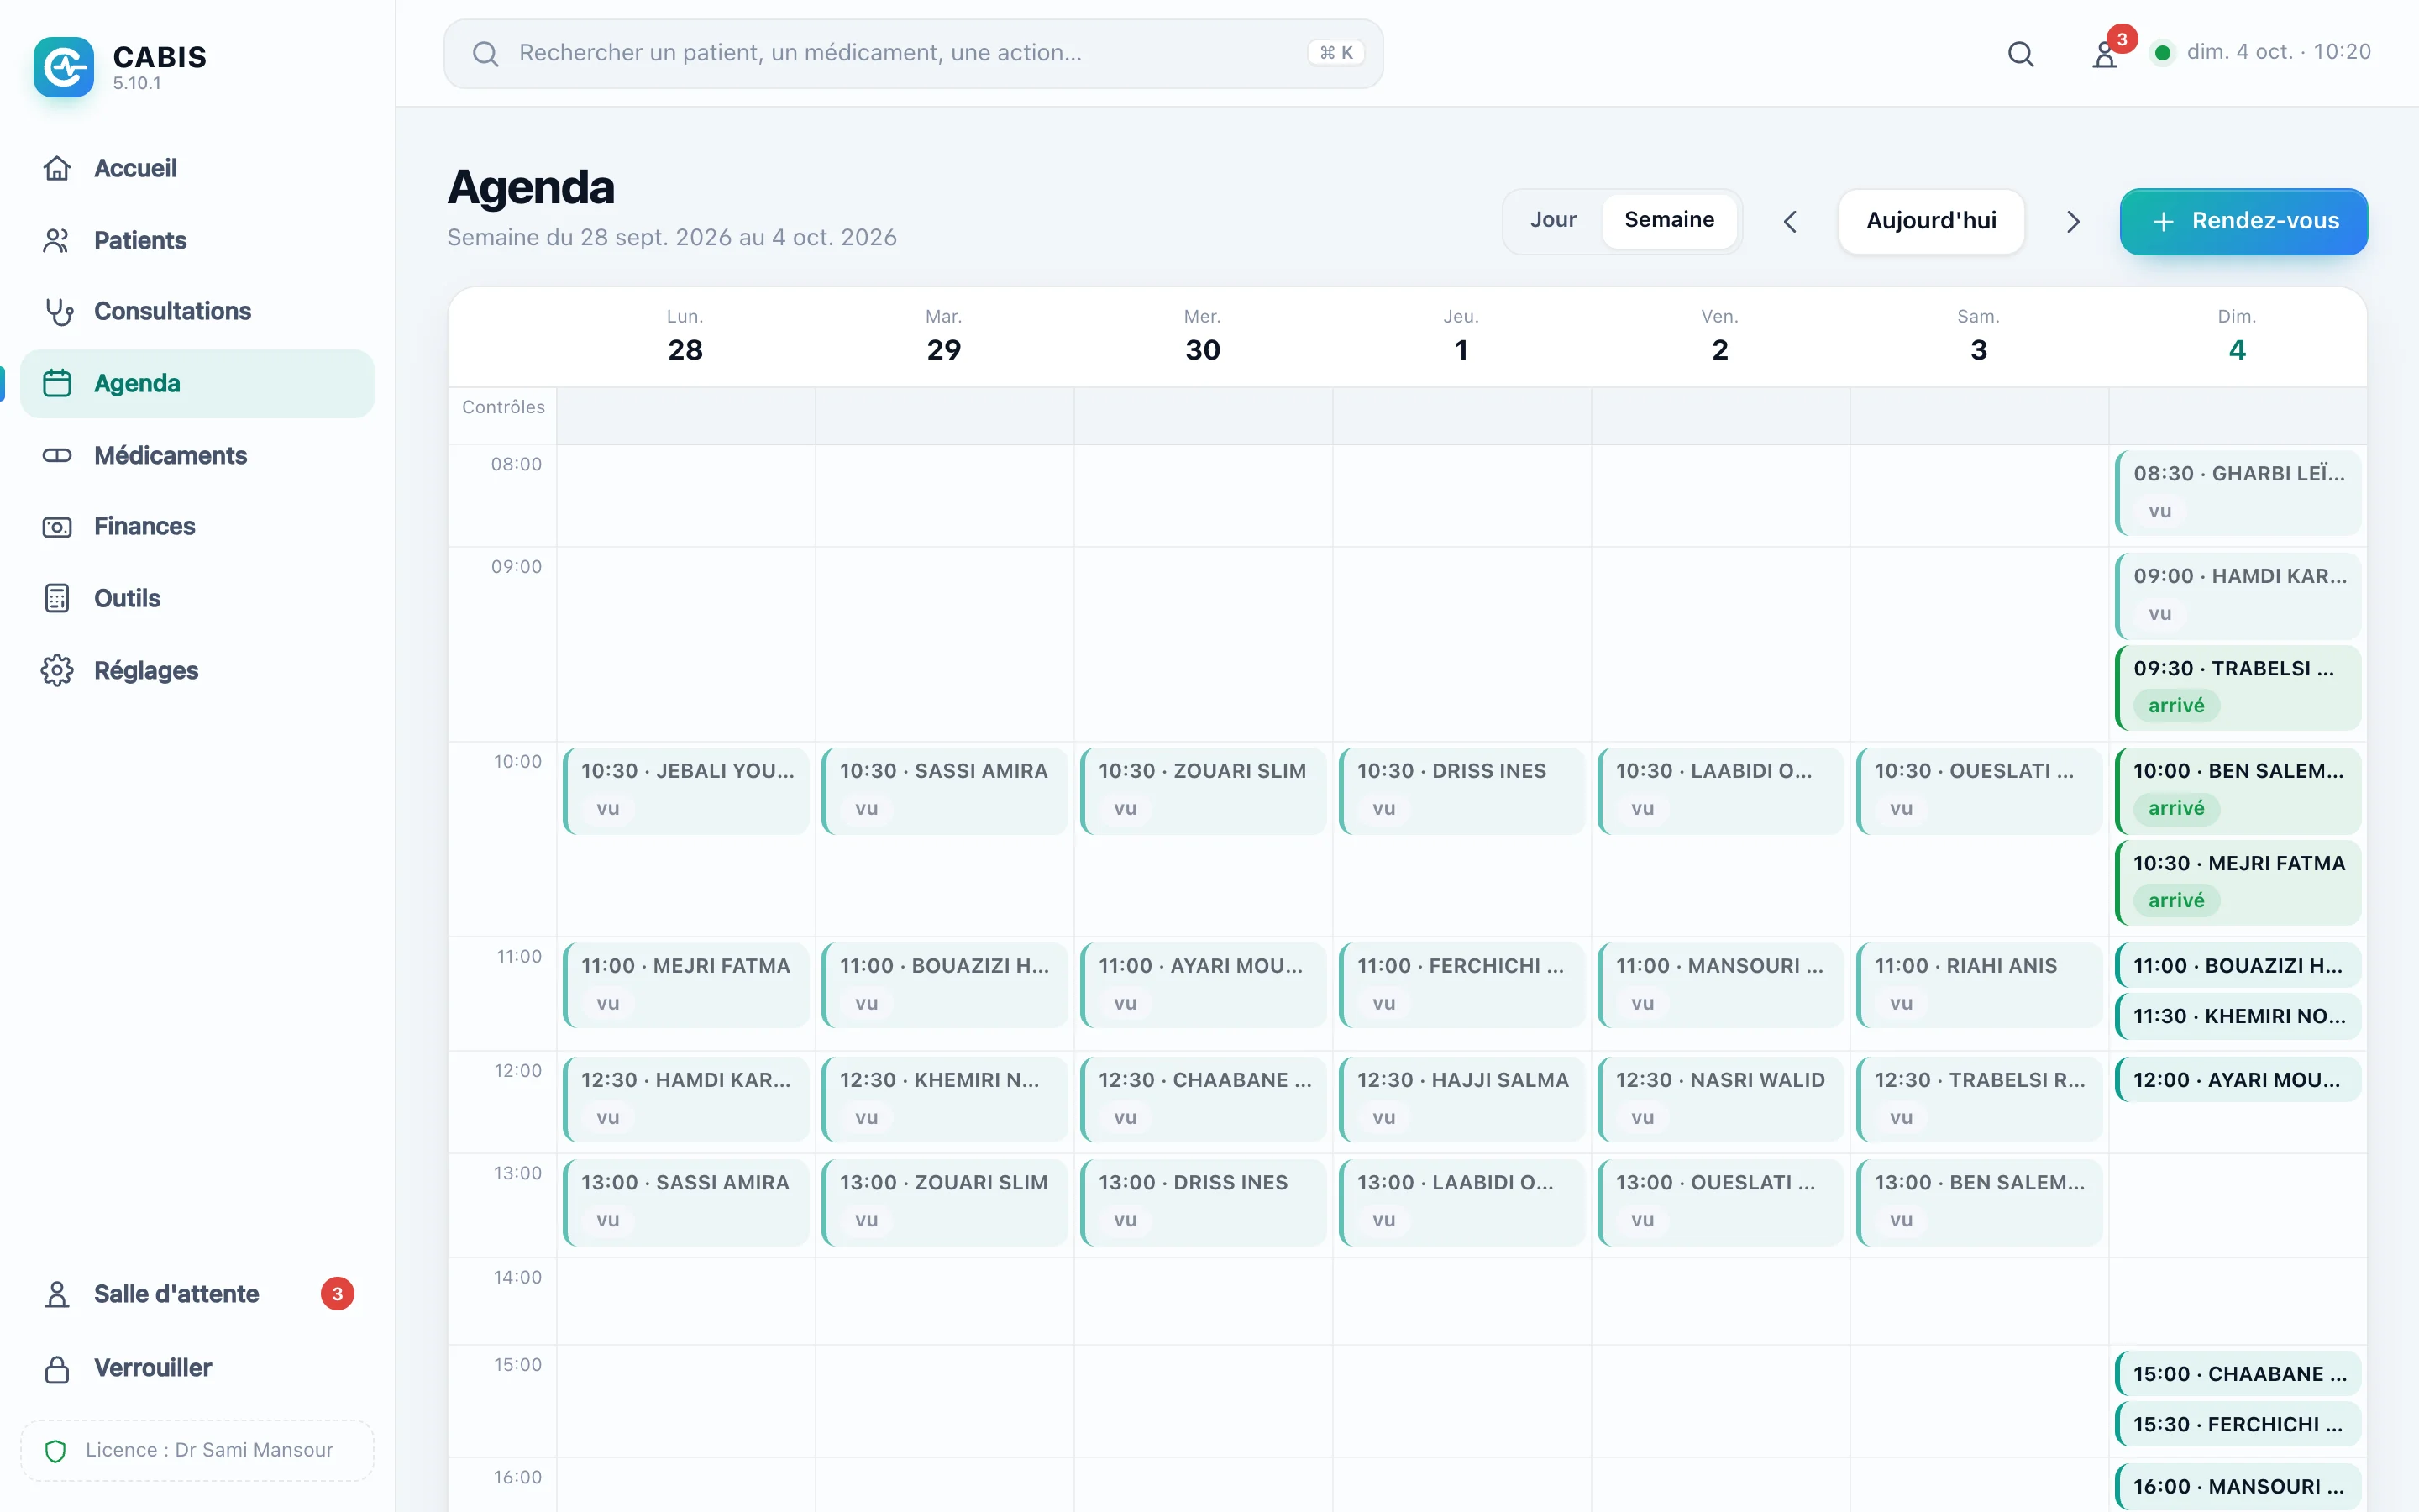Select Monday 28 day header
Viewport: 2419px width, 1512px height.
coord(685,337)
